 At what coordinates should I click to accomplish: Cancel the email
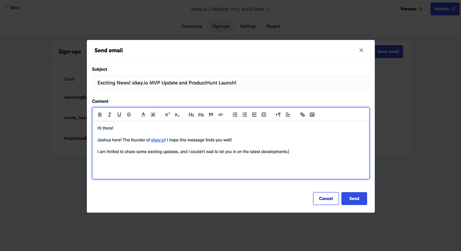click(x=326, y=199)
